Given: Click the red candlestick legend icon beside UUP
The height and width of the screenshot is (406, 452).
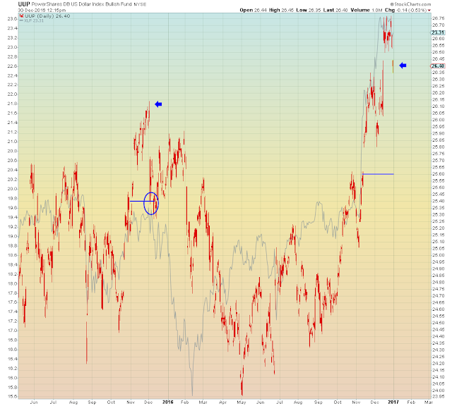Looking at the screenshot, I should pyautogui.click(x=21, y=16).
